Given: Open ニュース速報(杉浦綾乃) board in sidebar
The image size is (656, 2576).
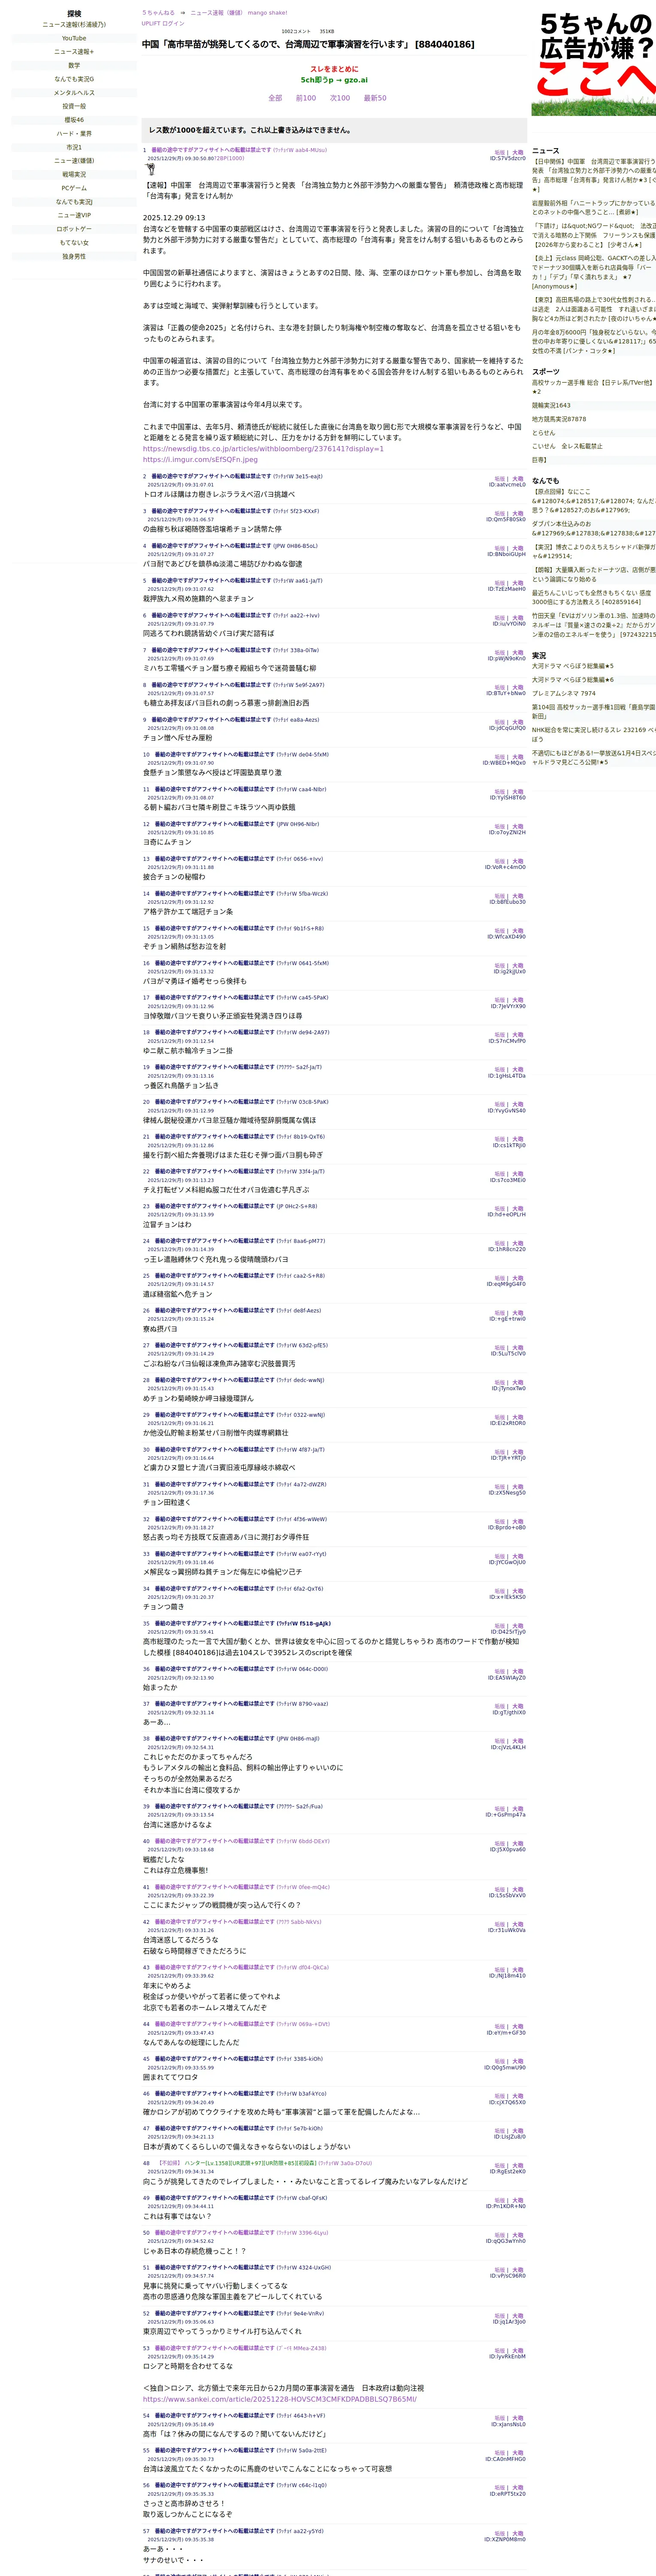Looking at the screenshot, I should coord(74,25).
